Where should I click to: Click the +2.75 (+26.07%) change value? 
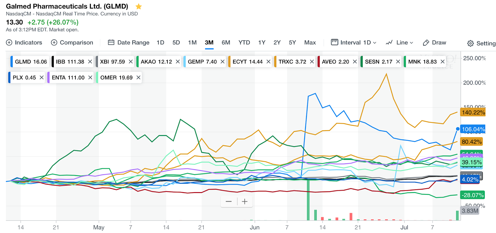pos(53,22)
